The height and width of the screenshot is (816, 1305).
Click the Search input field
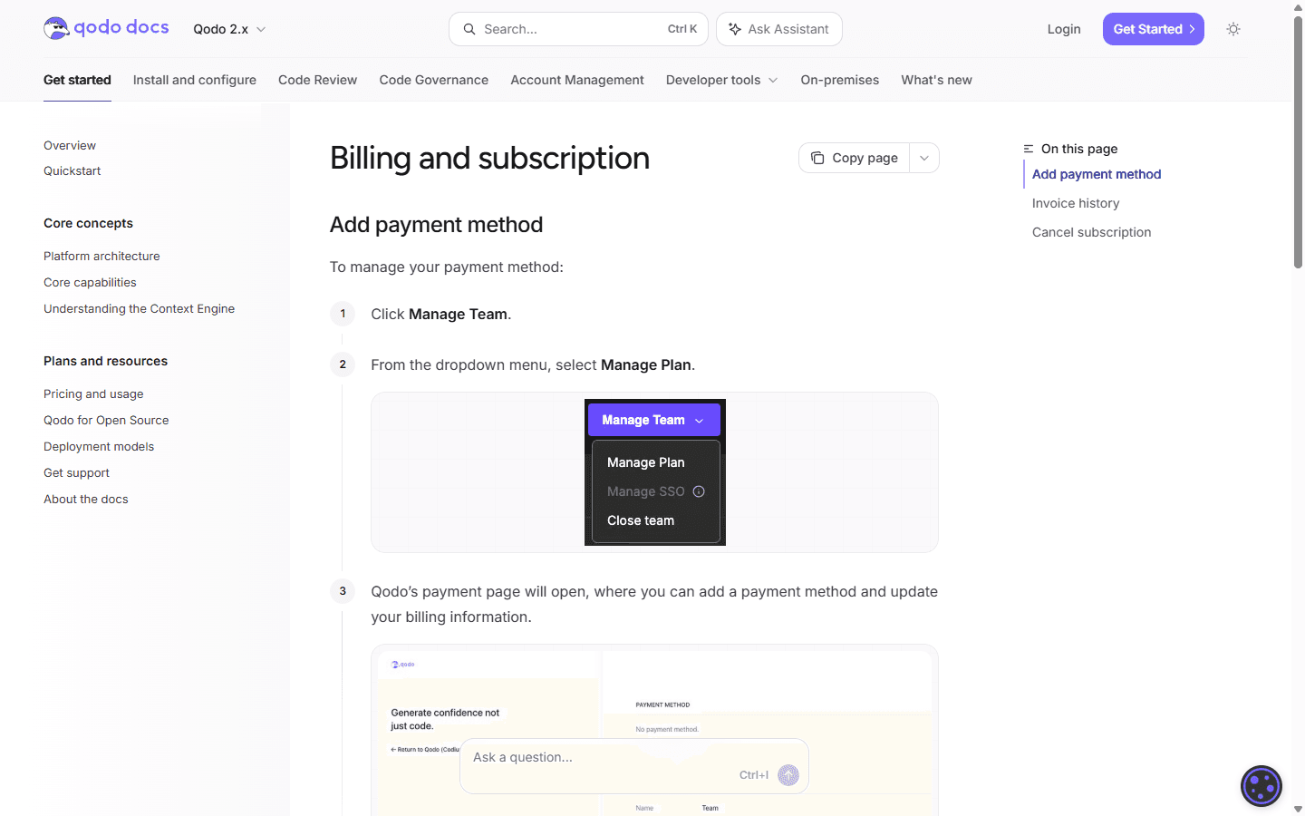click(580, 29)
